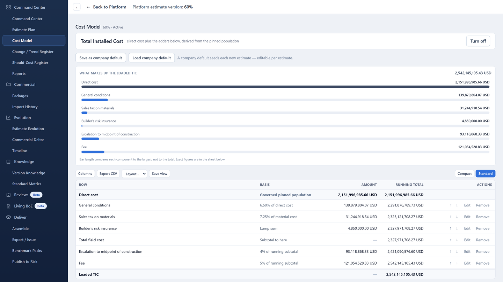Click the General conditions bar
This screenshot has width=503, height=282.
point(285,100)
